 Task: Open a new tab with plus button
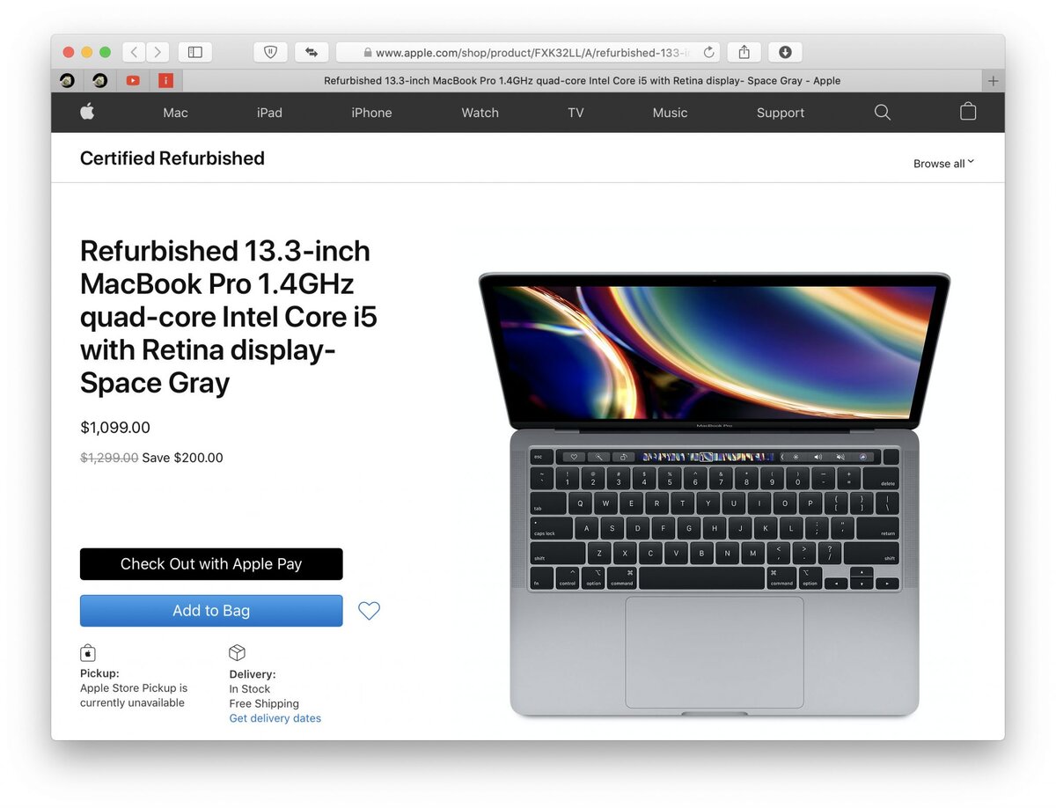point(994,81)
